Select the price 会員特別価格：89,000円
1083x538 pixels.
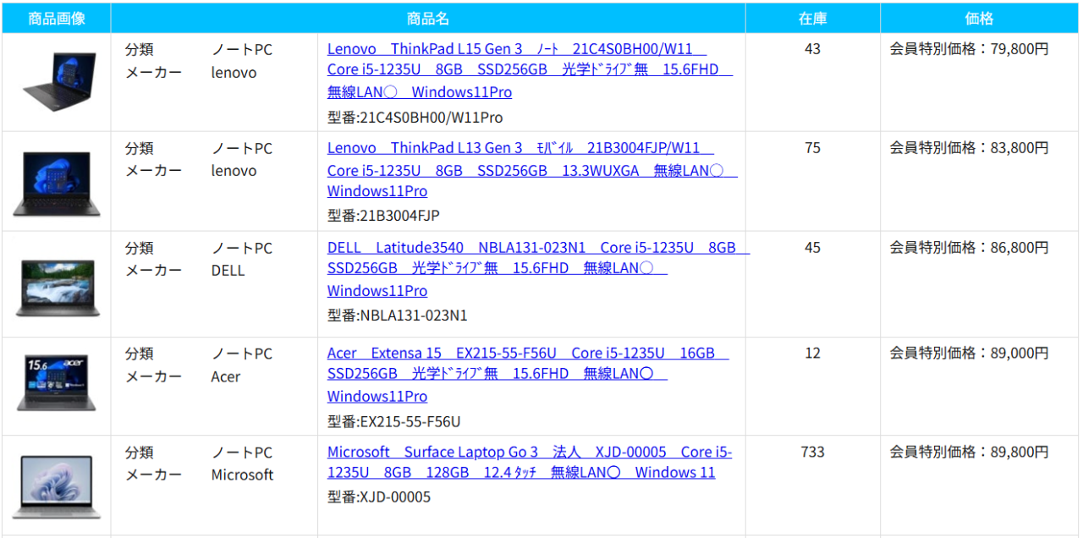[x=969, y=354]
